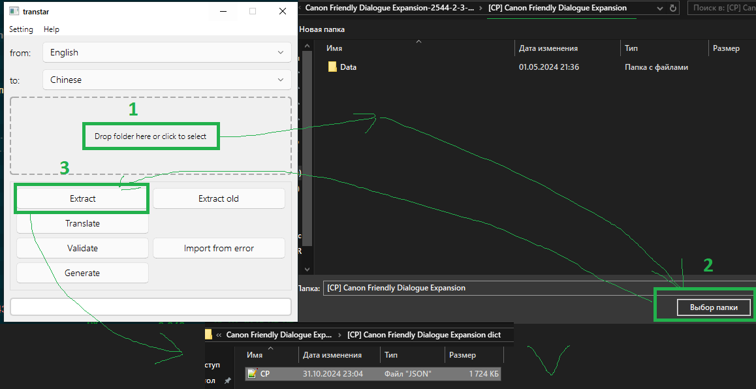Click the Папка folder name input field
The height and width of the screenshot is (389, 756).
click(x=535, y=288)
